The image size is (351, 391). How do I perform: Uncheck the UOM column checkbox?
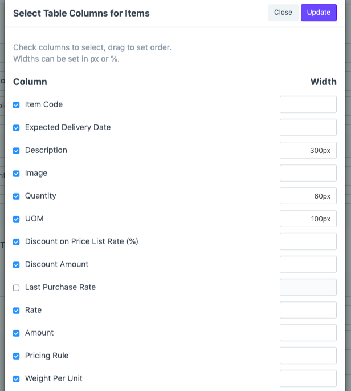pyautogui.click(x=17, y=219)
